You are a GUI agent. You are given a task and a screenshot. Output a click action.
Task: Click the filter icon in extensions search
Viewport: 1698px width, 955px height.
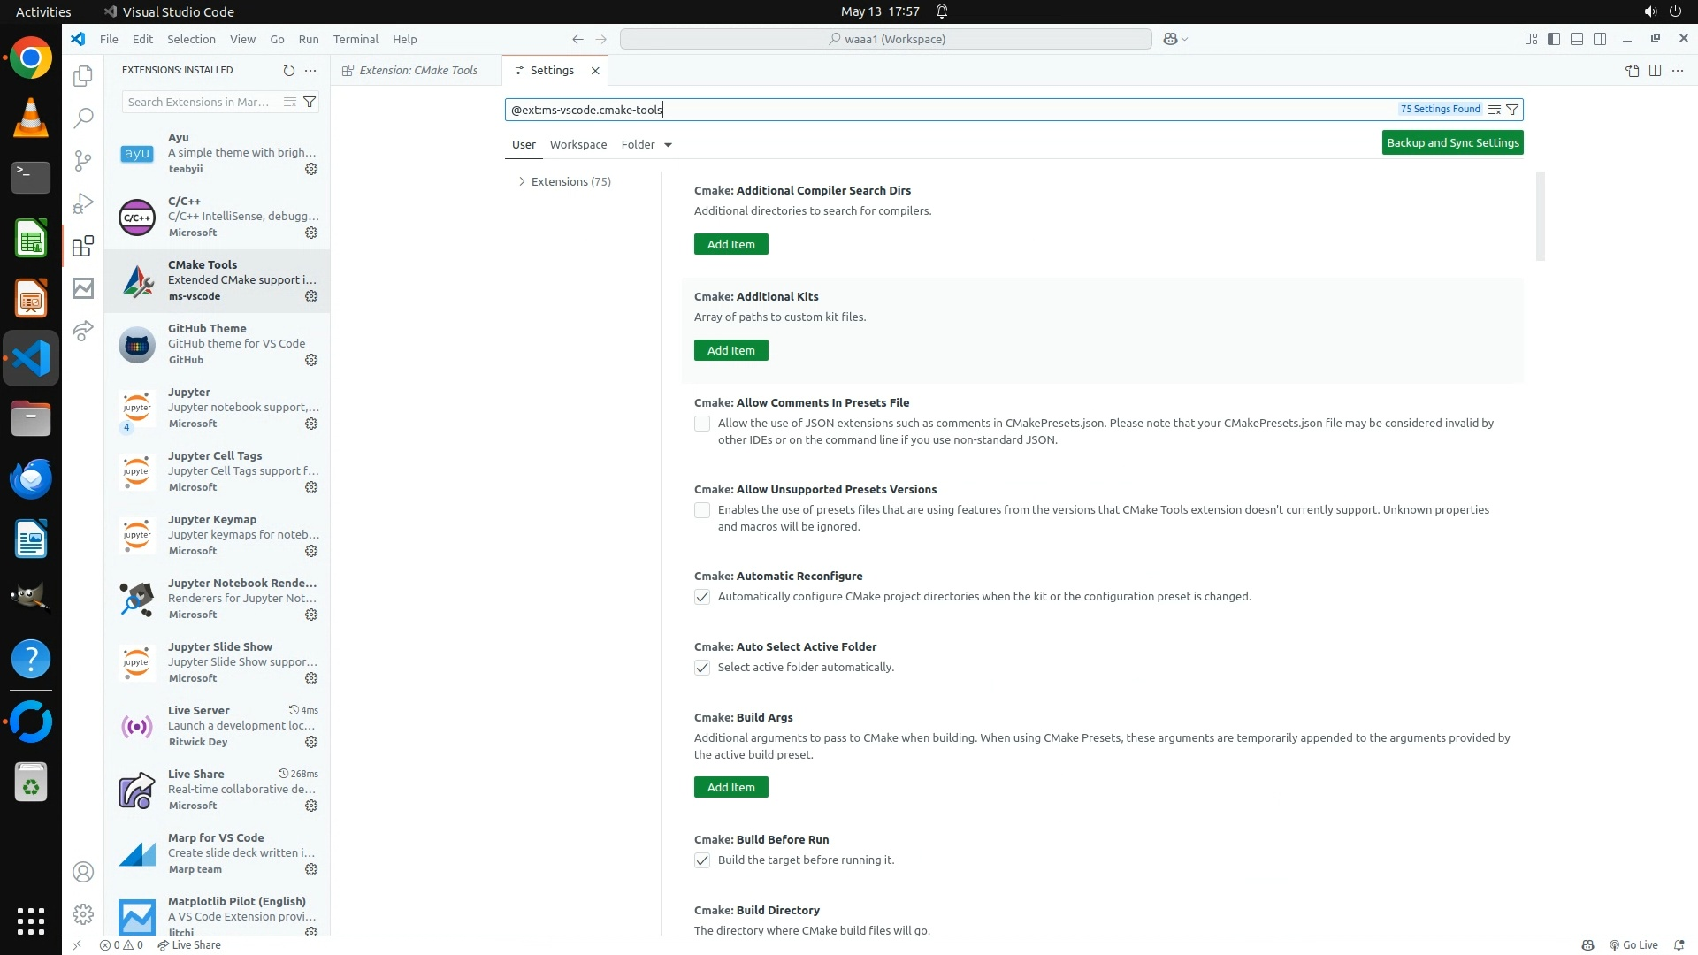310,102
